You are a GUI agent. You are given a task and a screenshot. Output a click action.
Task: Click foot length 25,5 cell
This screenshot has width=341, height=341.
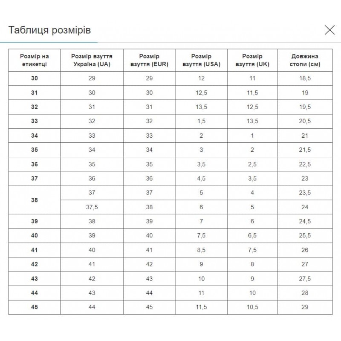(x=305, y=236)
